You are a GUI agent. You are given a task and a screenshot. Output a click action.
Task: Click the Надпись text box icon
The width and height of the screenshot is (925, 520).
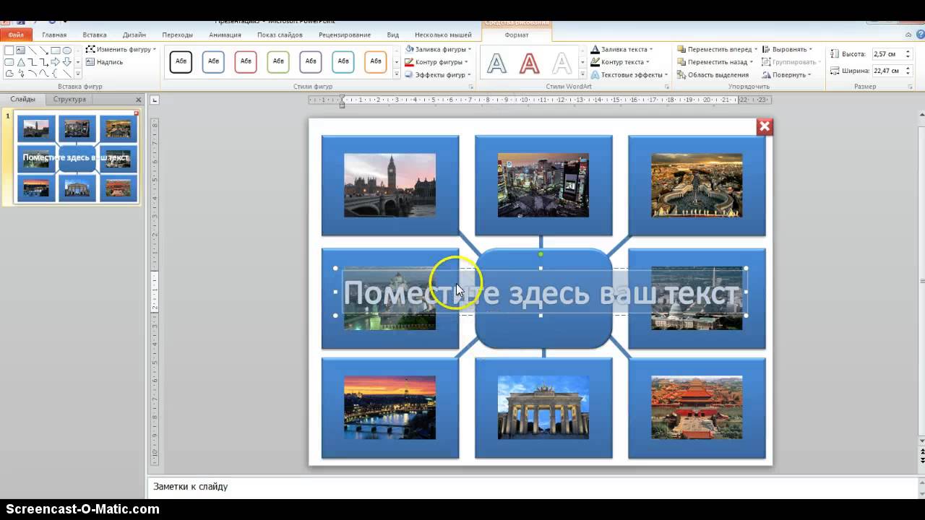pyautogui.click(x=90, y=62)
